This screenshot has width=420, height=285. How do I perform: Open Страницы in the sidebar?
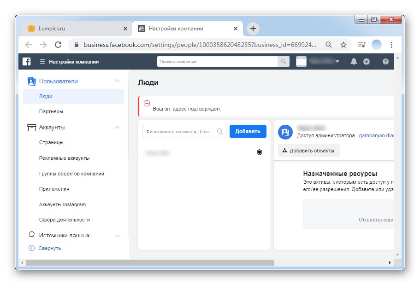coord(51,142)
